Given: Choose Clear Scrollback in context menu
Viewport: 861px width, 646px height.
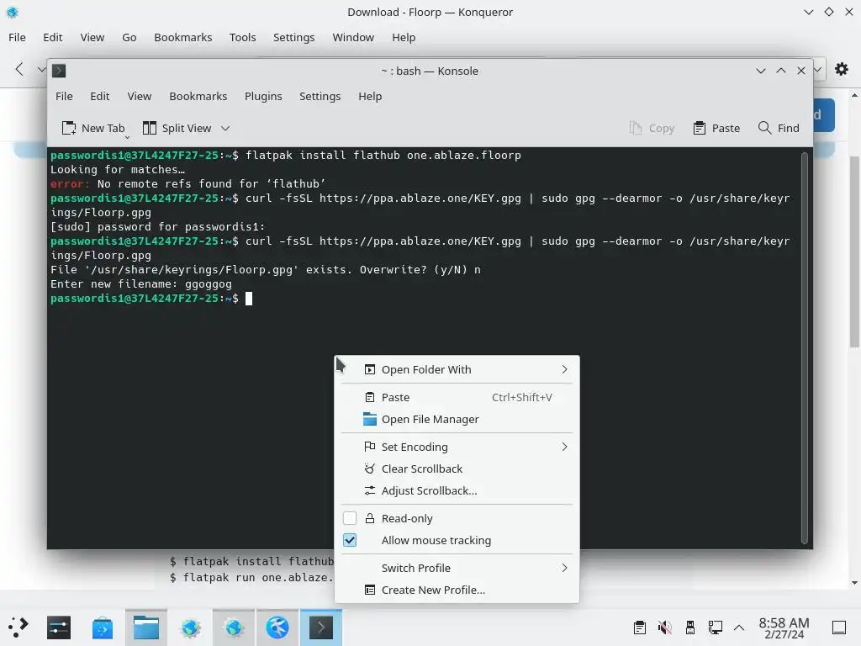Looking at the screenshot, I should 457,469.
